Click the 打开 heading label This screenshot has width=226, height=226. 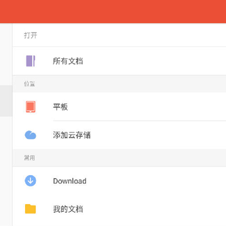31,35
